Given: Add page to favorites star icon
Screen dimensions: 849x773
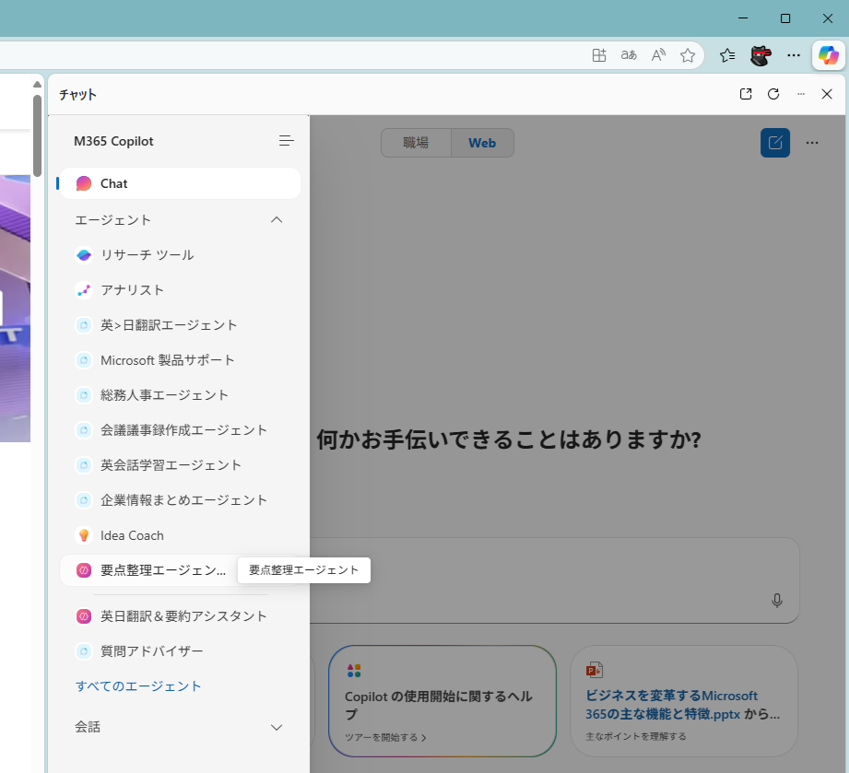Looking at the screenshot, I should coord(687,55).
